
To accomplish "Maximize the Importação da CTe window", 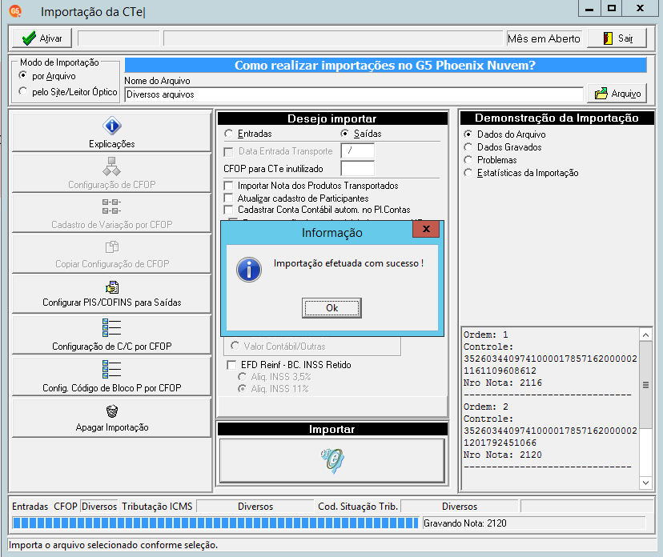I will pyautogui.click(x=612, y=9).
